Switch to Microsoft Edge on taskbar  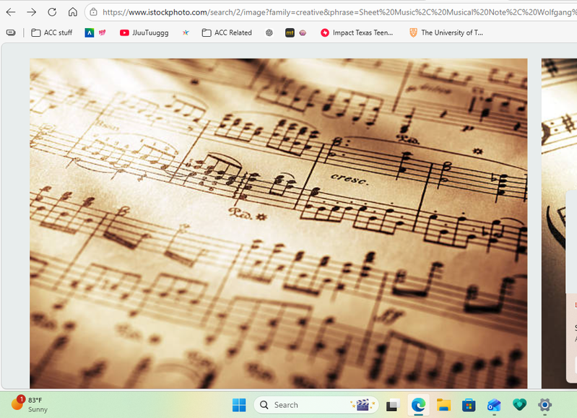point(418,405)
